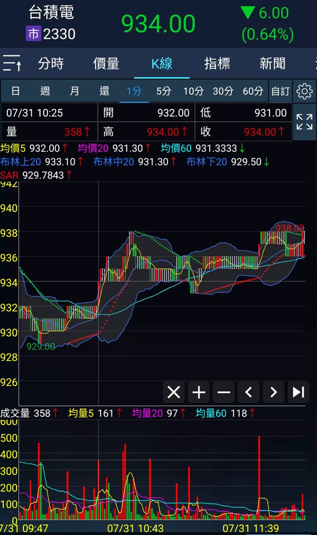
Task: Open the 指標 indicators tab
Action: coord(217,63)
